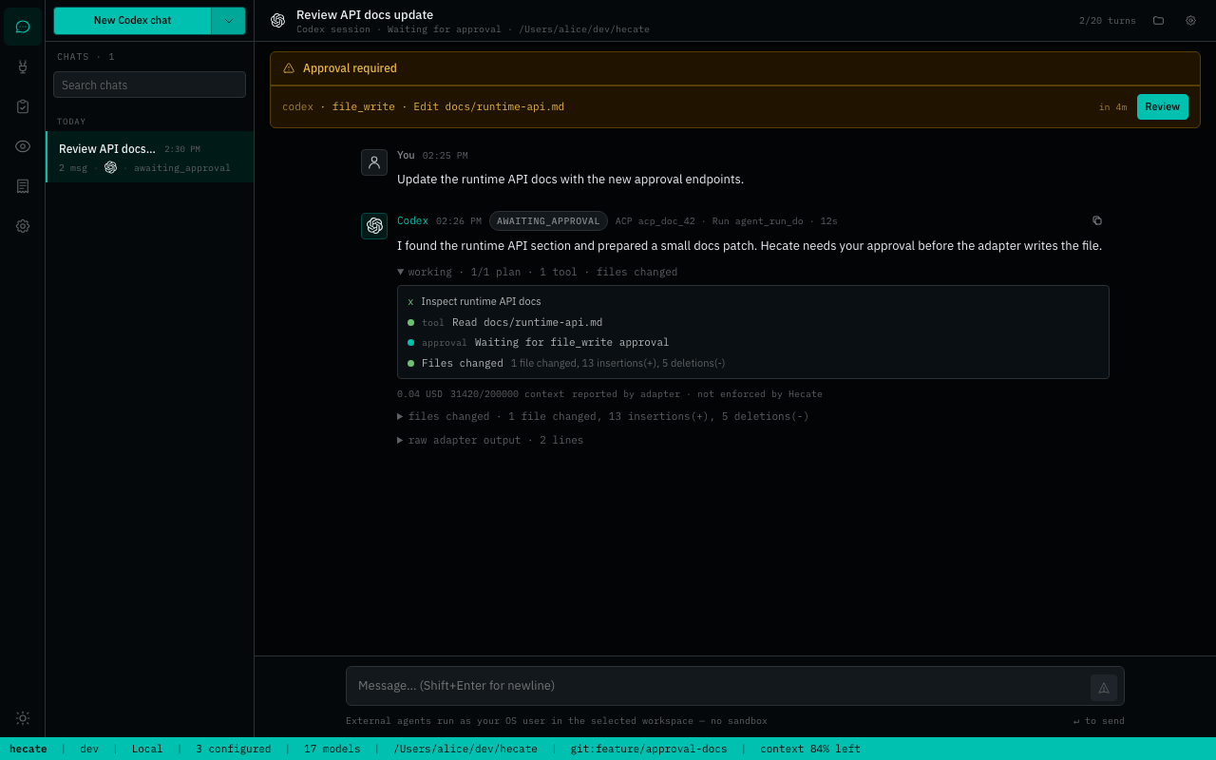Click the 2/20 turns counter

pos(1108,20)
